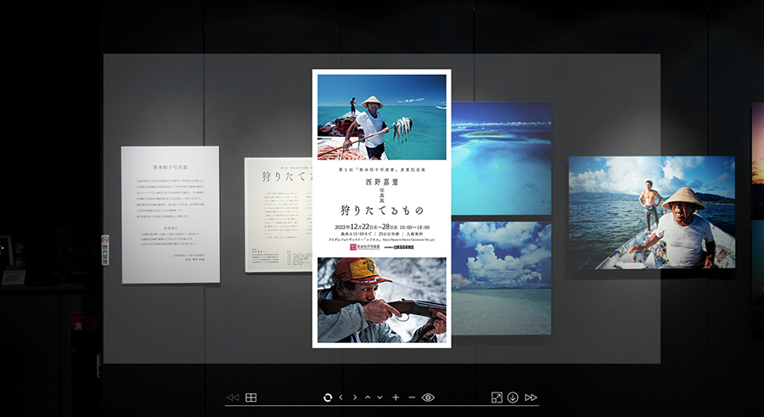Enter fullscreen mode

(497, 397)
